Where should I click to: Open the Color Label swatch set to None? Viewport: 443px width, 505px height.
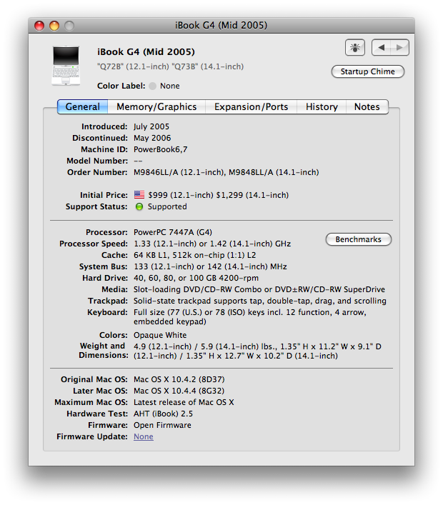coord(153,86)
